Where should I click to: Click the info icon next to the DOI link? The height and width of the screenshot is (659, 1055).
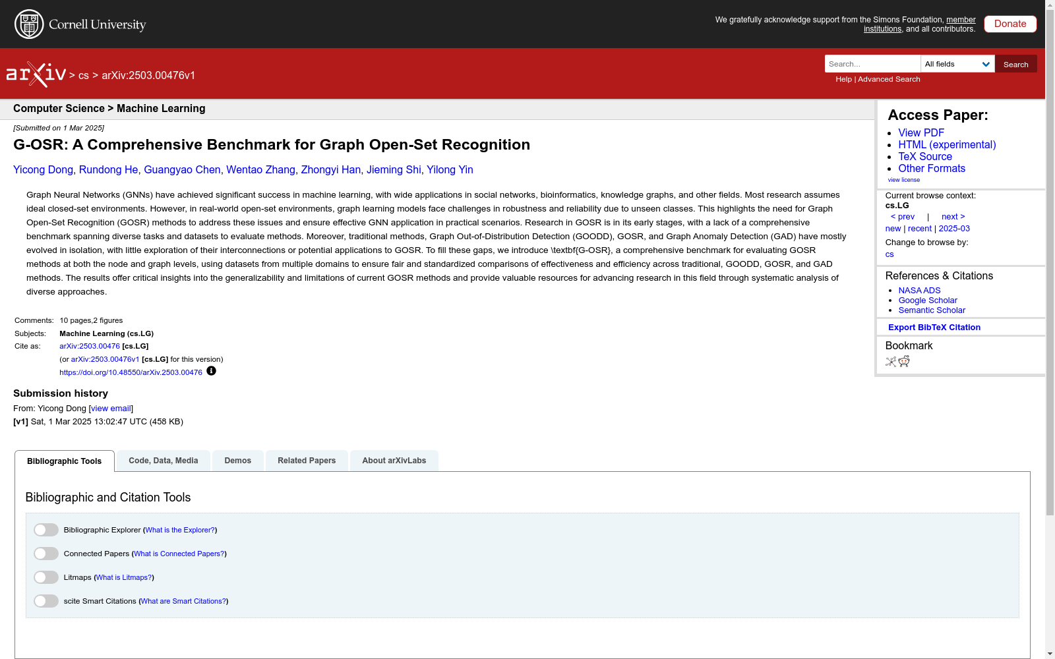(x=211, y=371)
